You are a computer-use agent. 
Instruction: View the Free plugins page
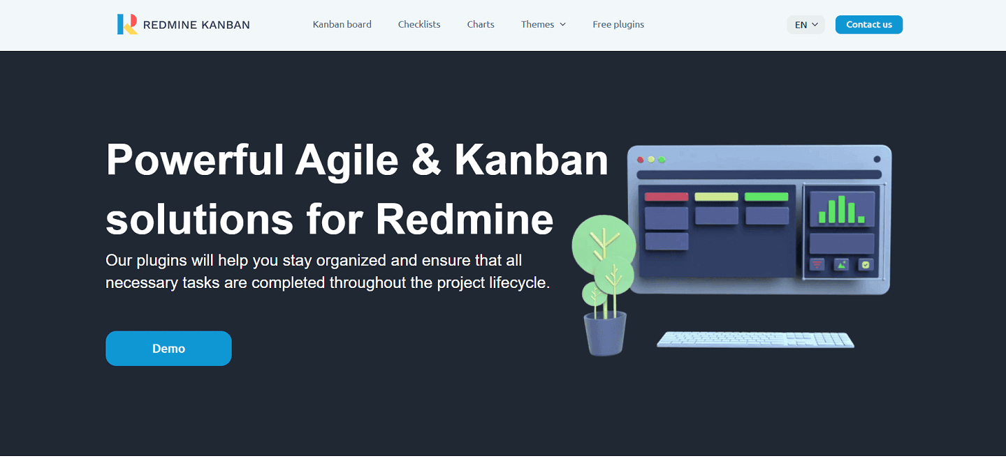click(618, 24)
